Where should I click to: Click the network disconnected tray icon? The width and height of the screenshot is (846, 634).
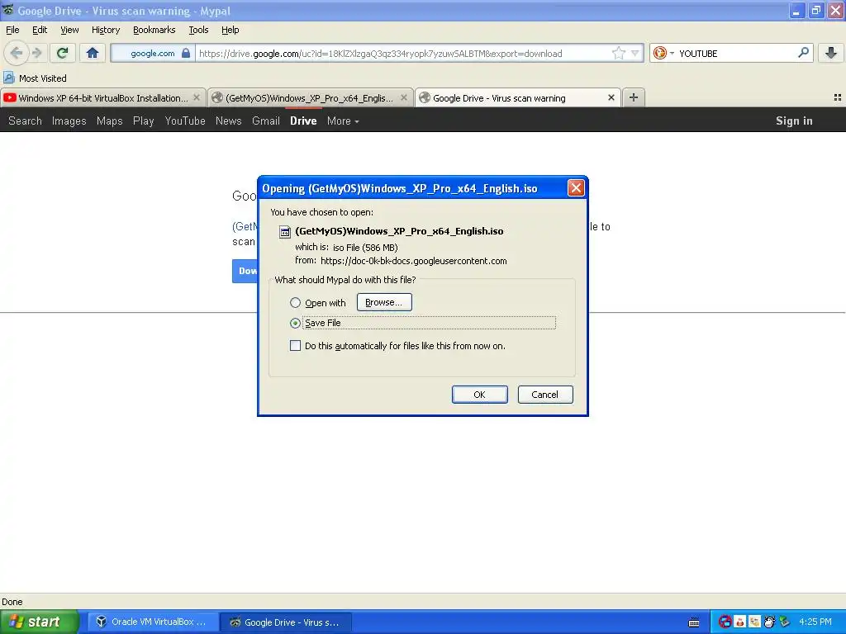[x=725, y=622]
